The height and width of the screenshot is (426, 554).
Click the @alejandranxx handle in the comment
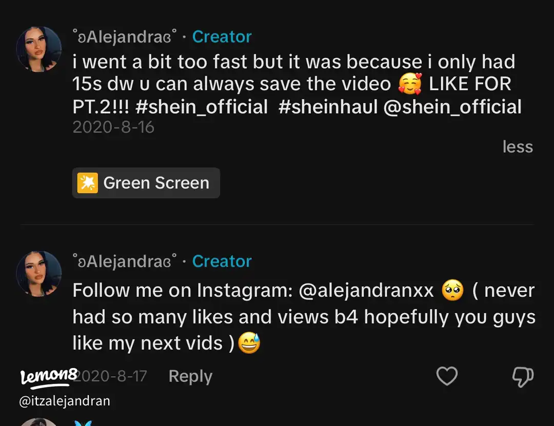click(x=366, y=291)
